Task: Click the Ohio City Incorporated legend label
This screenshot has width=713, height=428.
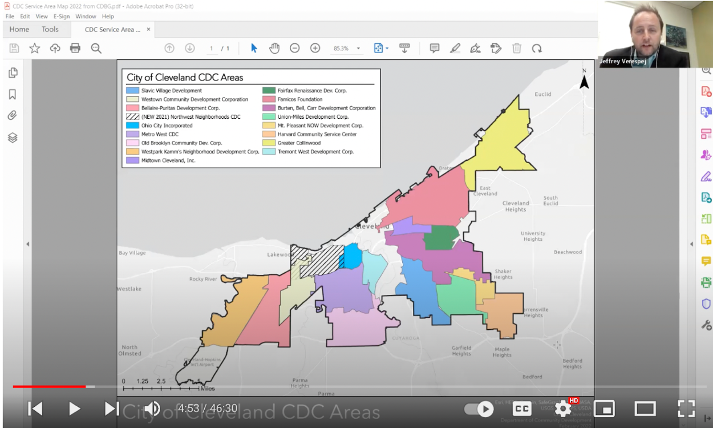Action: point(167,126)
